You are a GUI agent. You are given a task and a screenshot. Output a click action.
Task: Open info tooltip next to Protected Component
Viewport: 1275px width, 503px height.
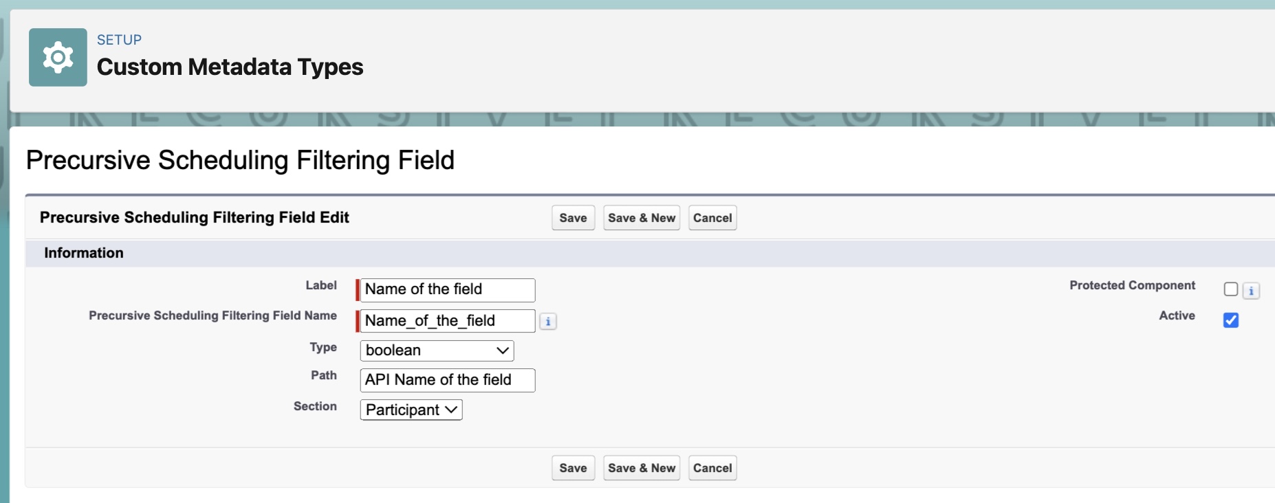[x=1252, y=291]
